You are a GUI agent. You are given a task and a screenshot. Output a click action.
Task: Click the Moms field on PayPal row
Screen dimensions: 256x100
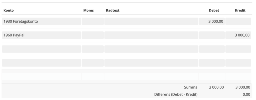coord(92,35)
